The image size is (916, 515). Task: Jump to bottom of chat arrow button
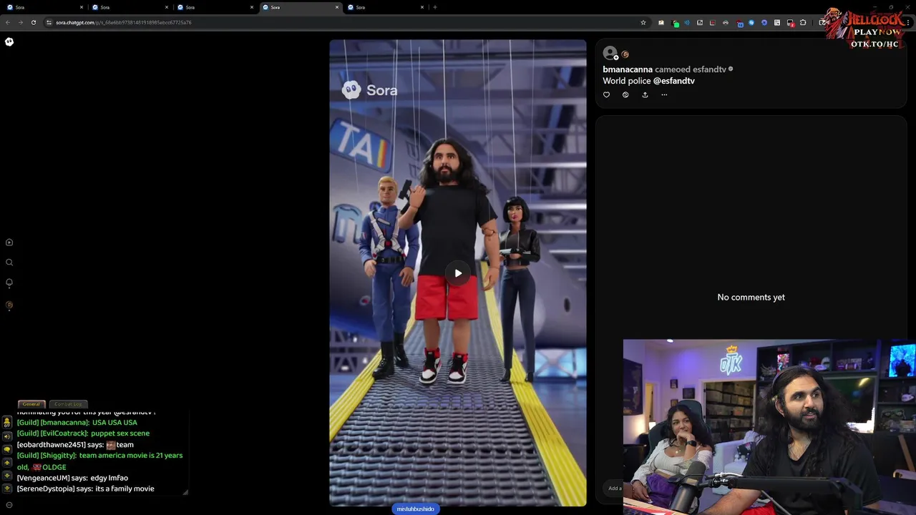point(7,489)
